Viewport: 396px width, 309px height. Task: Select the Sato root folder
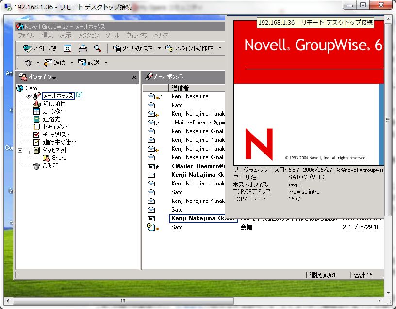[32, 88]
